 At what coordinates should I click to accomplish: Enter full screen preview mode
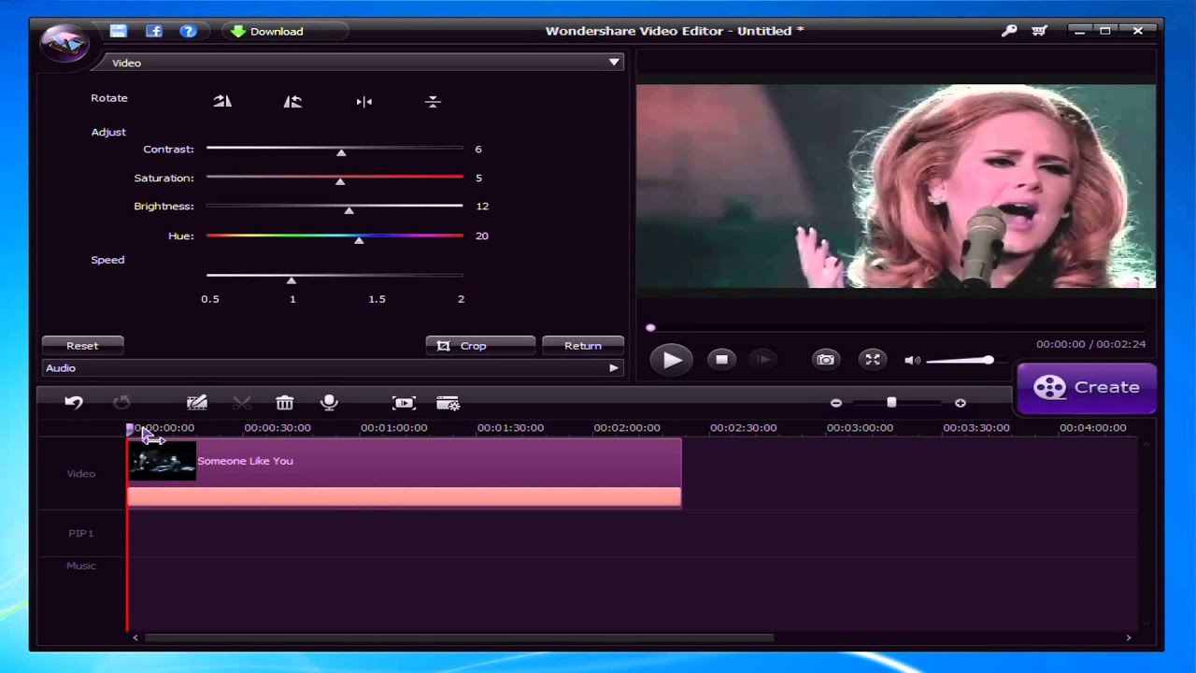pyautogui.click(x=873, y=359)
